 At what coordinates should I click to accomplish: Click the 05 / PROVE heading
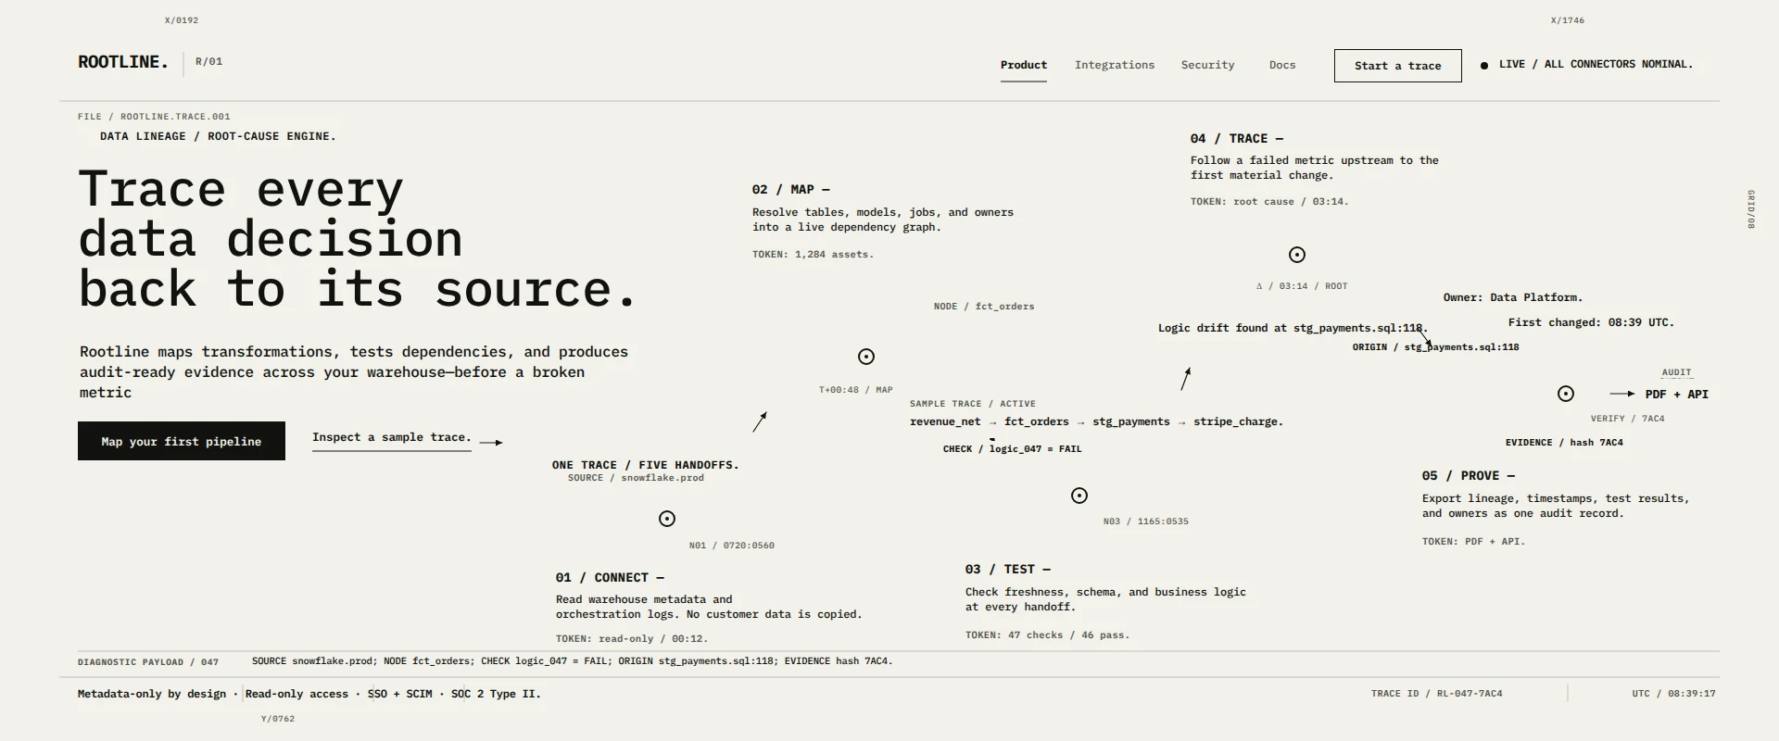1469,476
